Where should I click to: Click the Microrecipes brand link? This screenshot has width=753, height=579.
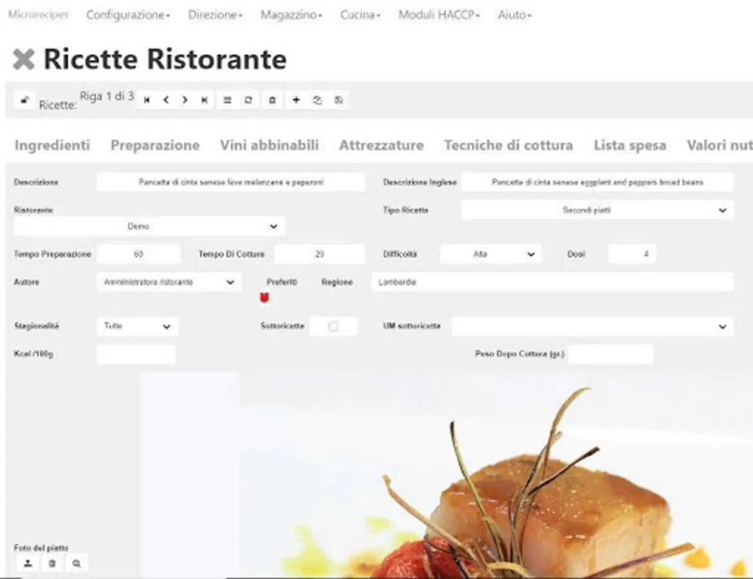coord(39,15)
